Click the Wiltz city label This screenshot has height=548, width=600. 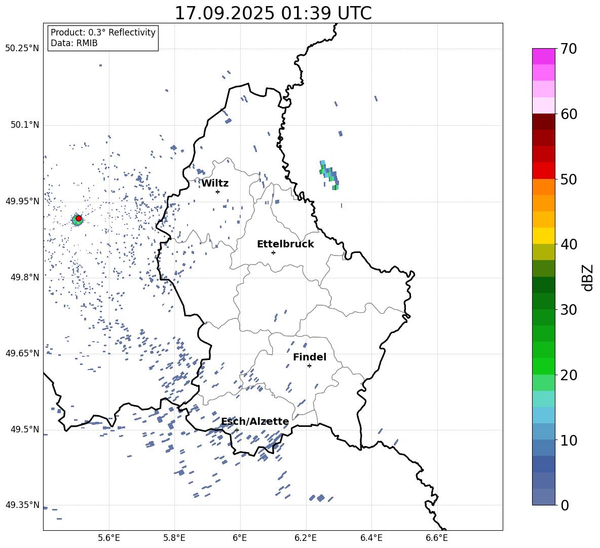point(215,184)
